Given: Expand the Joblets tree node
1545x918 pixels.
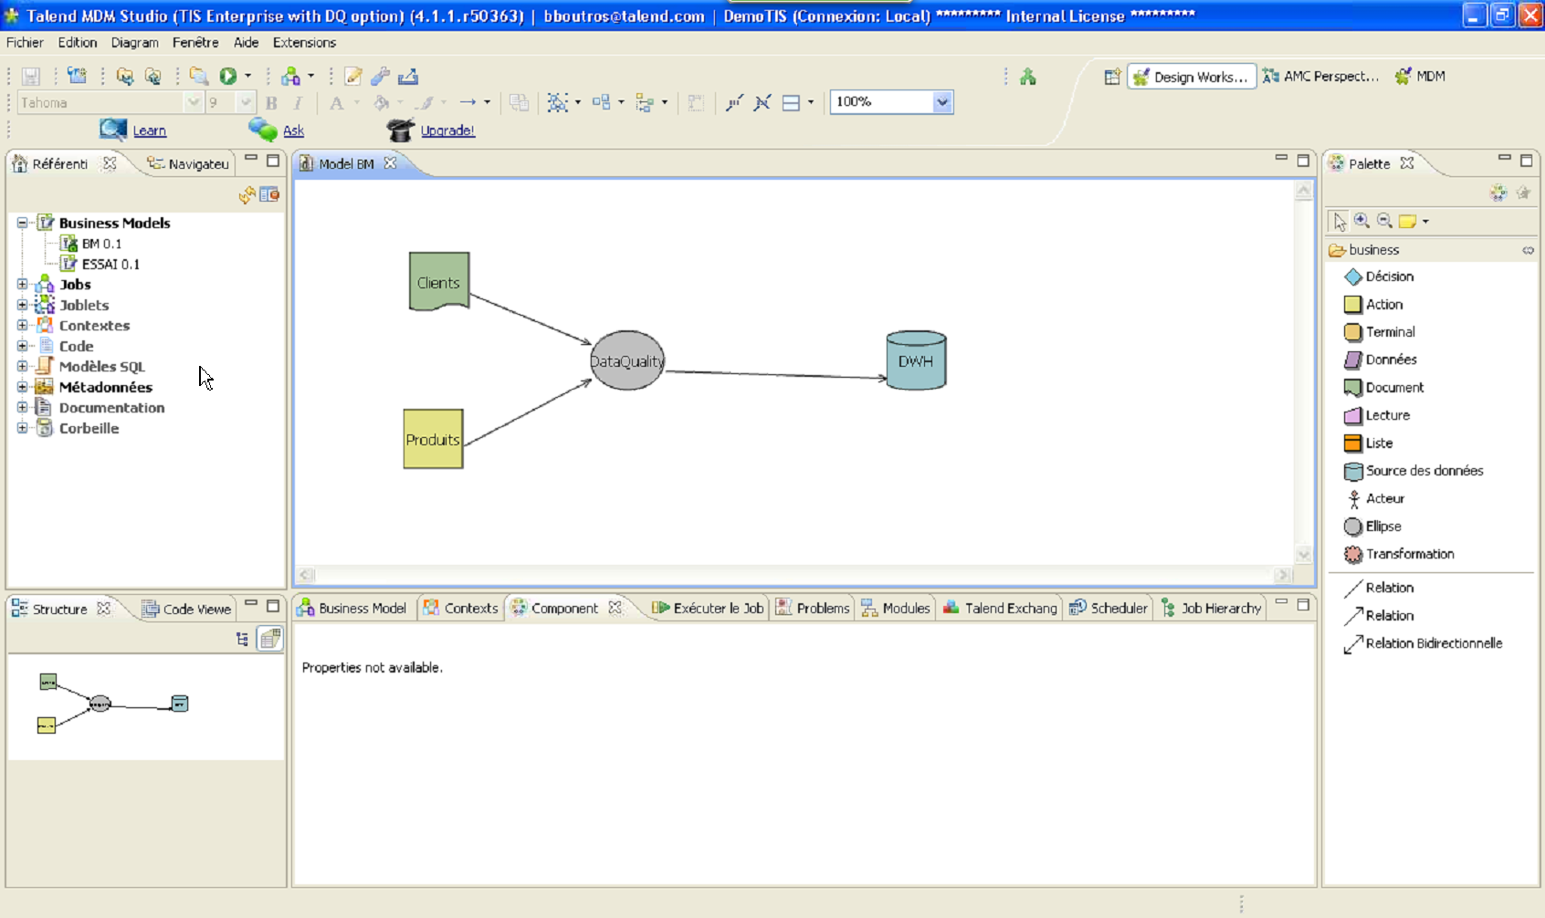Looking at the screenshot, I should (x=22, y=305).
